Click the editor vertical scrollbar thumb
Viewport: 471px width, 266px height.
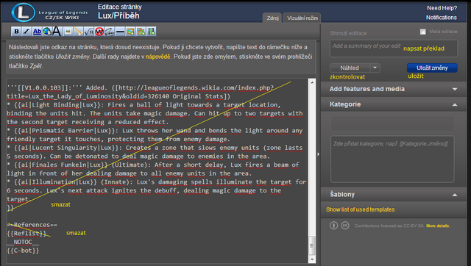coord(312,246)
